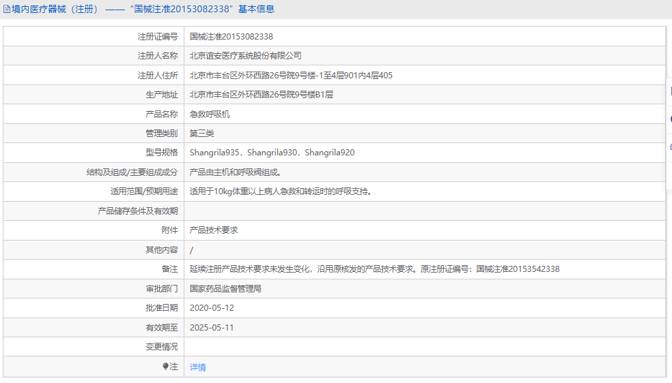Click the model spec Shangrila935，Shangrila930，Shangrila920
Viewport: 672px width, 383px height.
tap(272, 153)
